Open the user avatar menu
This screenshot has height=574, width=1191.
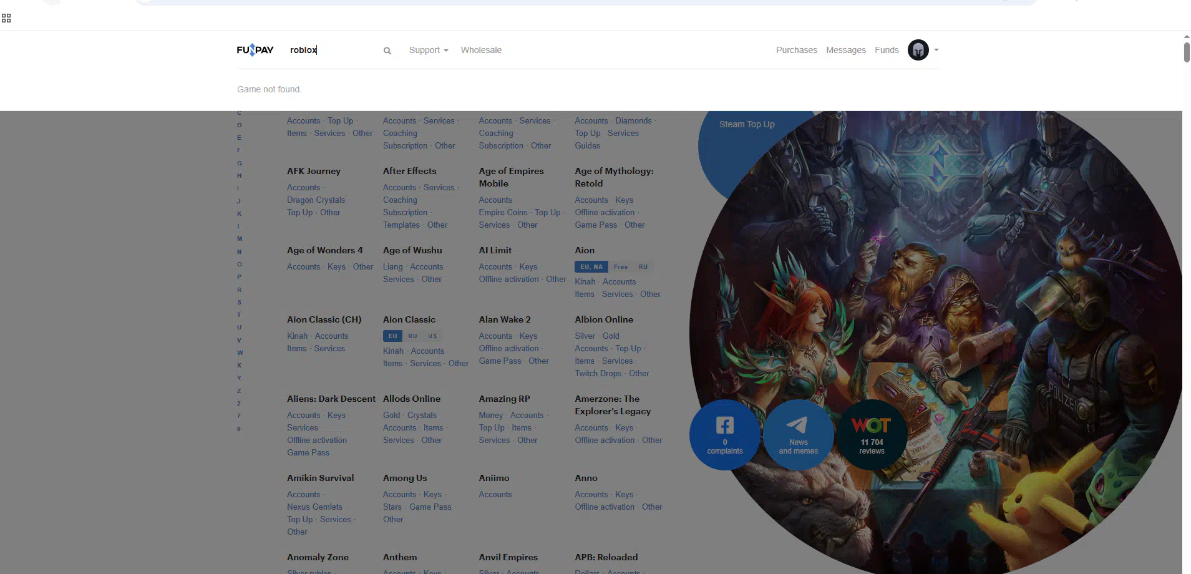pyautogui.click(x=918, y=50)
